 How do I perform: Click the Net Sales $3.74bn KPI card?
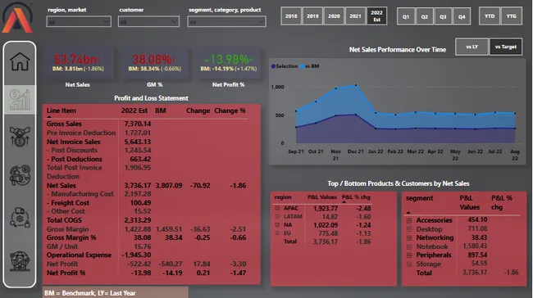(x=78, y=63)
